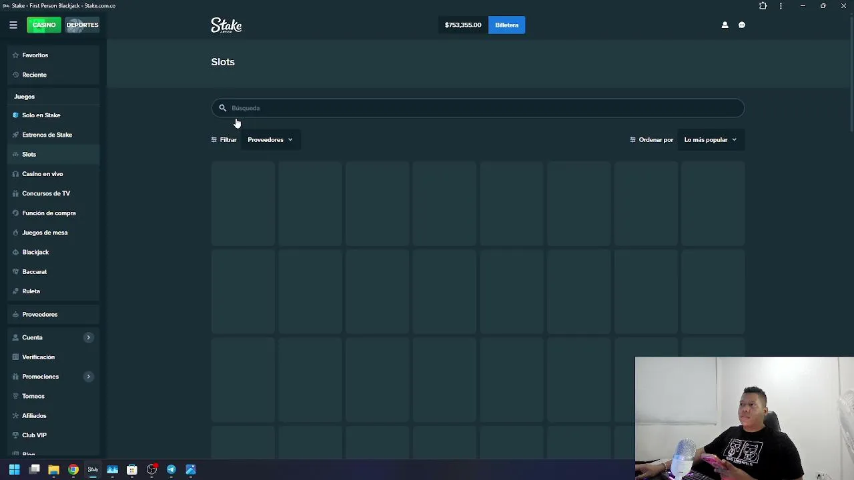Click the Filtrar filter button
Image resolution: width=854 pixels, height=480 pixels.
tap(224, 140)
